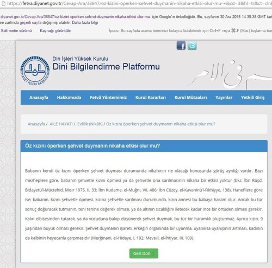Screen dimensions: 272x268
Task: Click the Kaynağı görüntüle link
Action: [x=55, y=30]
